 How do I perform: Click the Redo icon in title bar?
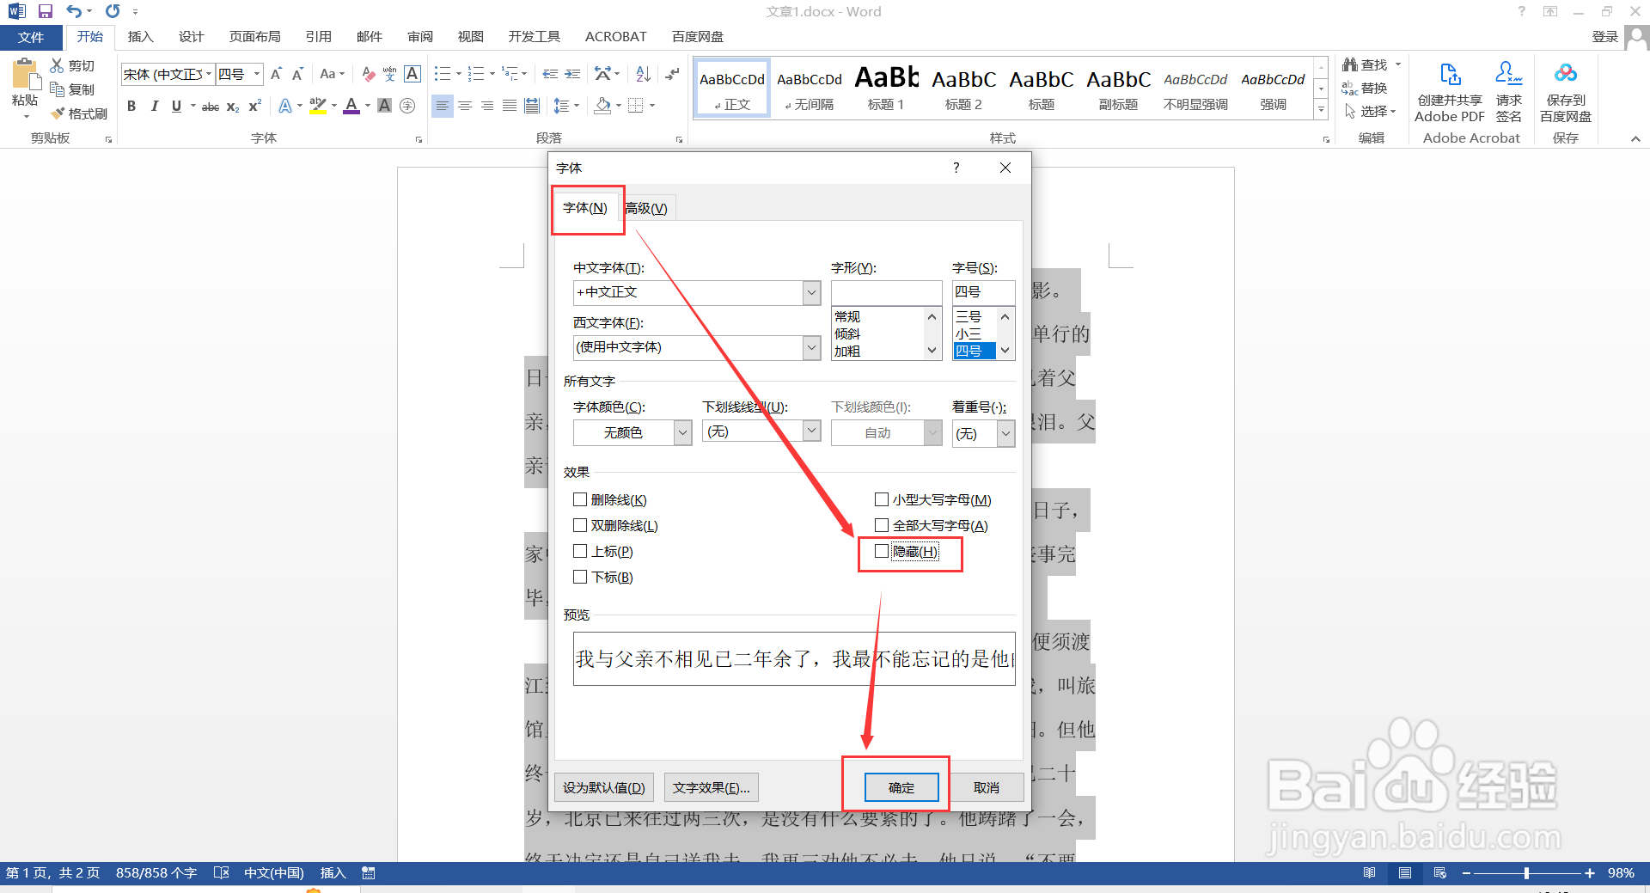coord(113,11)
